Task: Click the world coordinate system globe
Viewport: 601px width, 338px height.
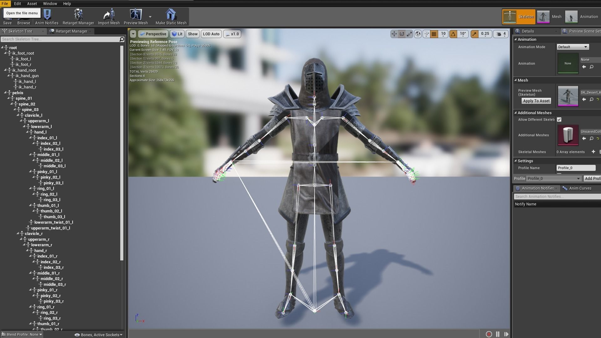Action: 418,34
